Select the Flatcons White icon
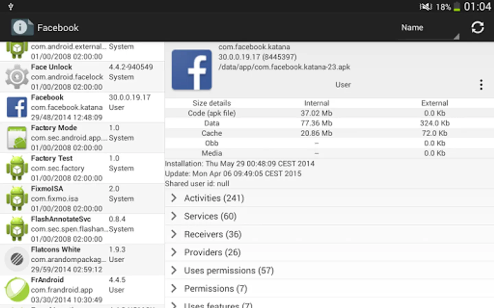This screenshot has width=494, height=308. (x=16, y=259)
